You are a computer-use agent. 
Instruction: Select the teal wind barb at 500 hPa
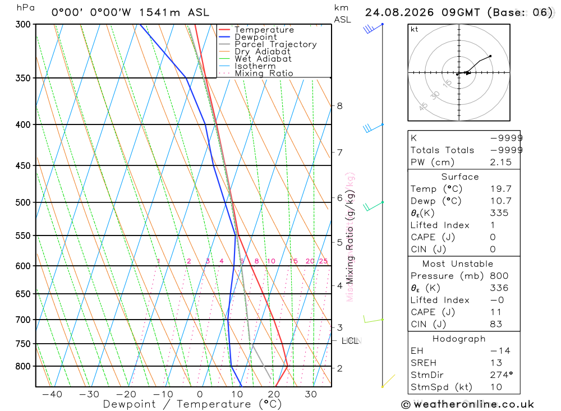(x=373, y=206)
